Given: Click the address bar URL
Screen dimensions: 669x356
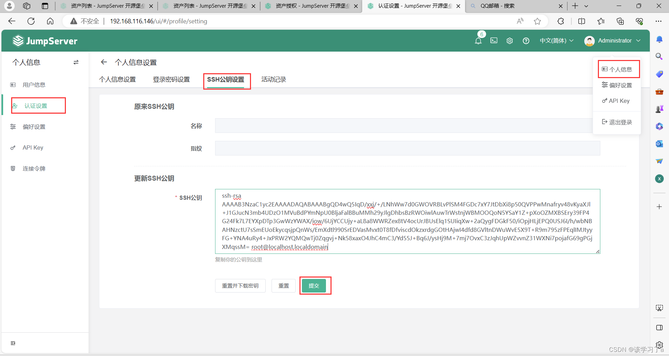Looking at the screenshot, I should (x=159, y=21).
